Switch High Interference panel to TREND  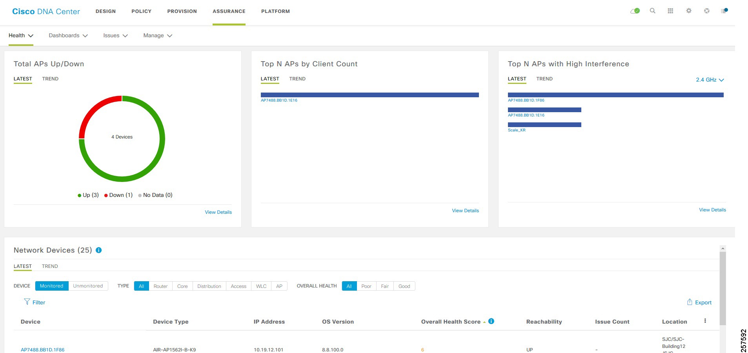coord(544,79)
